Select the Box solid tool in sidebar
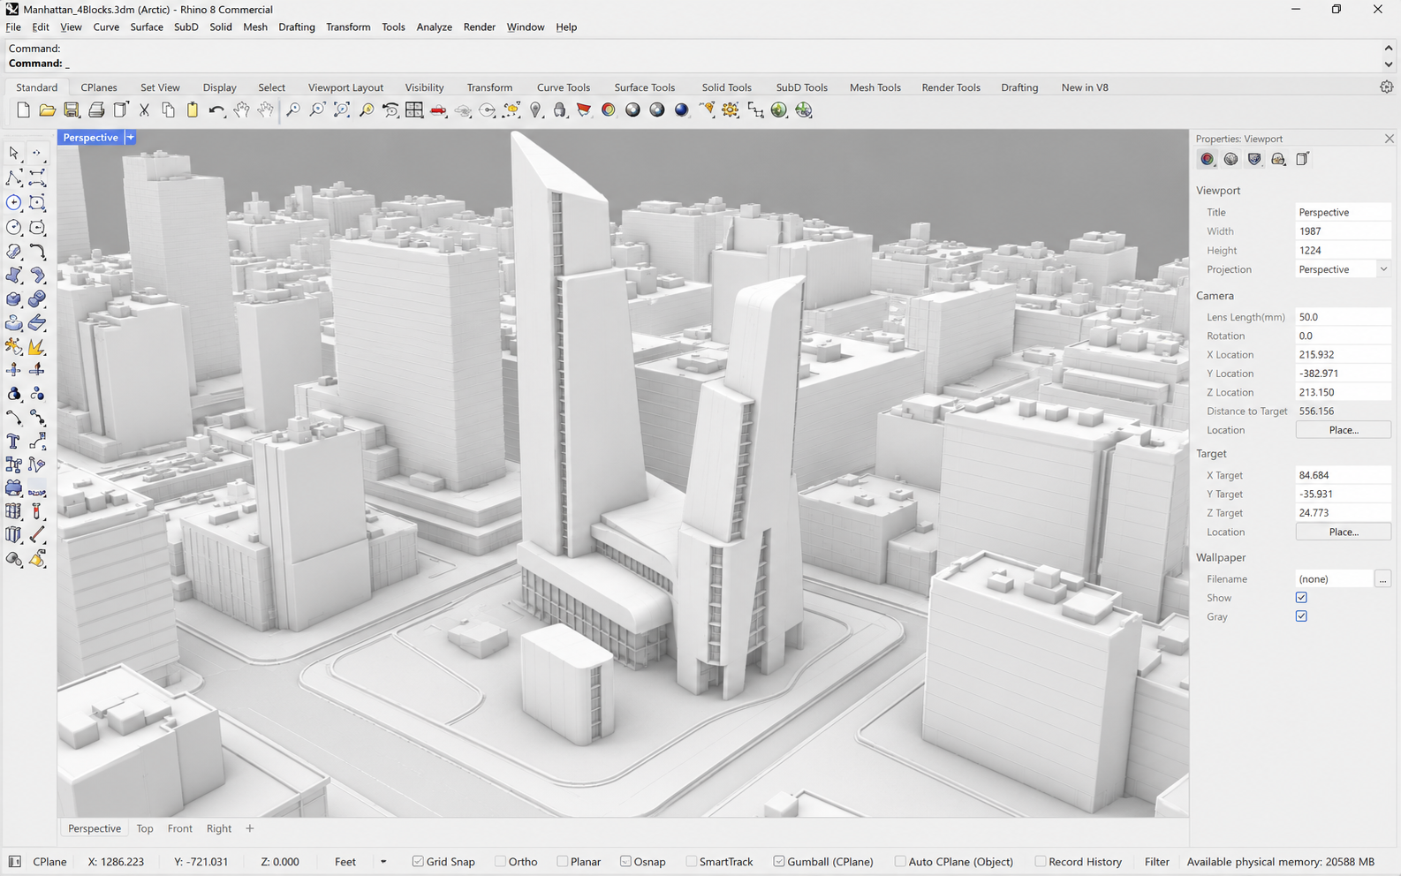1401x876 pixels. [x=13, y=298]
